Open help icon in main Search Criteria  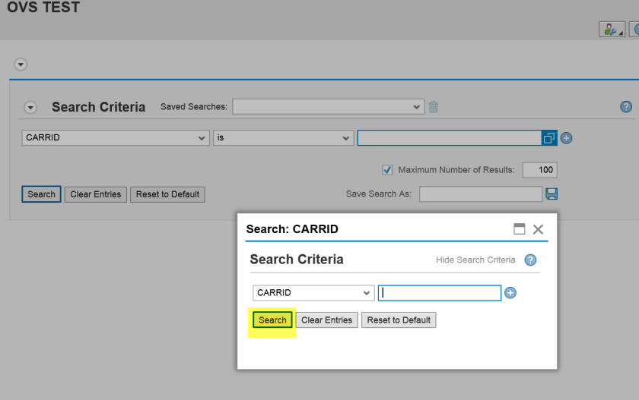pyautogui.click(x=626, y=107)
